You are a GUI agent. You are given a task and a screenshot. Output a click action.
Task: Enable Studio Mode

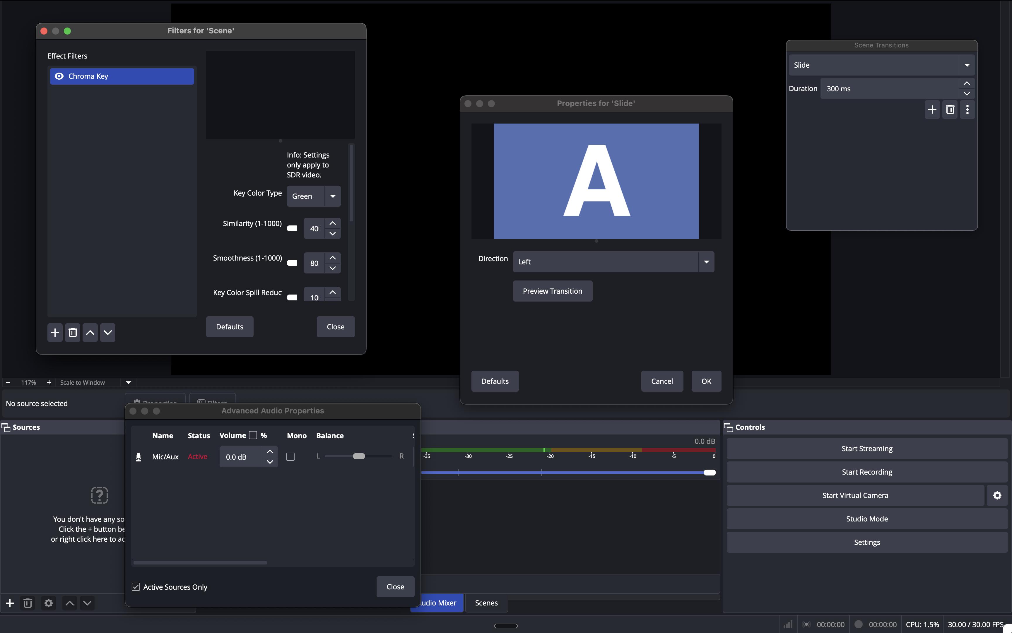867,519
